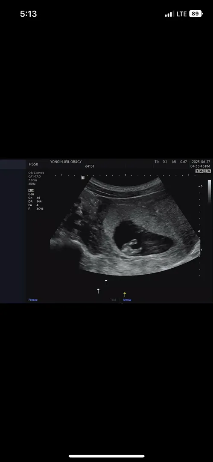Tap the cellular signal bars icon

point(169,14)
